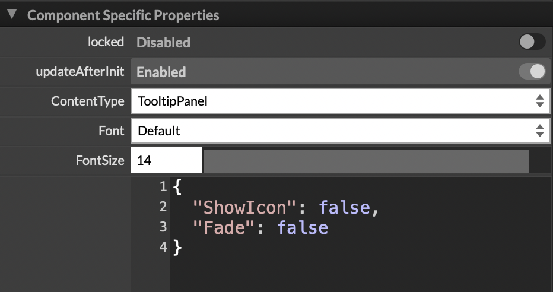Disable the updateAfterInit switch
Image resolution: width=553 pixels, height=292 pixels.
coord(532,72)
